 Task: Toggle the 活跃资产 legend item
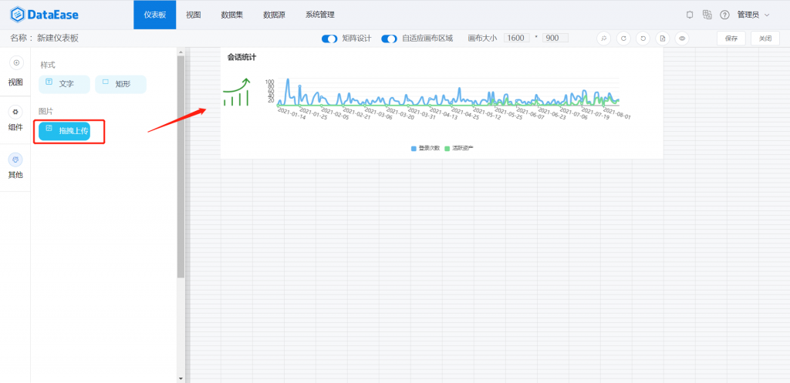point(459,149)
